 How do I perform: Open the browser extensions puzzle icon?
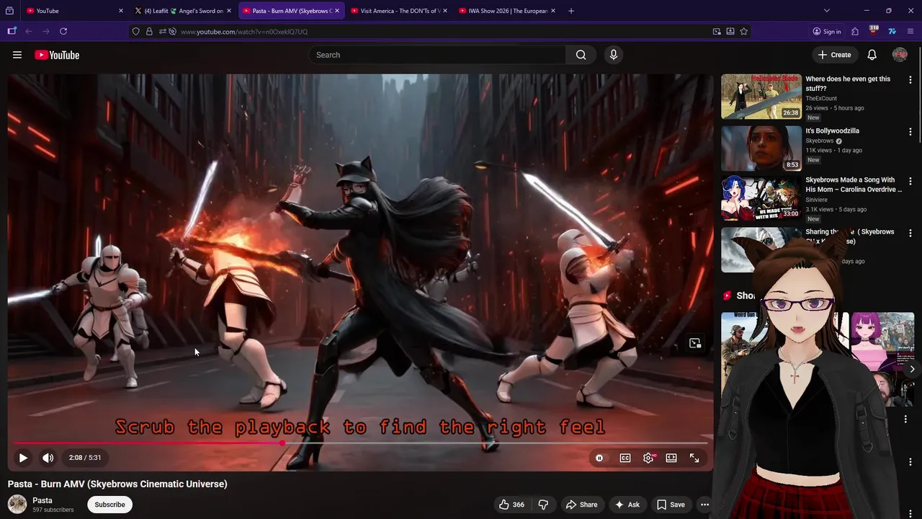pyautogui.click(x=855, y=32)
